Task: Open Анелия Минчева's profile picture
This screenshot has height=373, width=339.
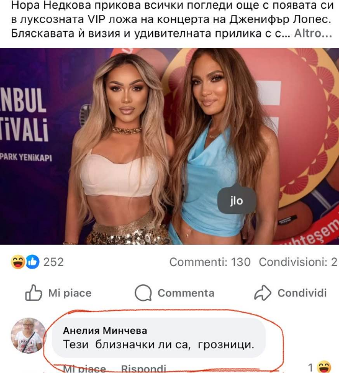Action: 29,336
